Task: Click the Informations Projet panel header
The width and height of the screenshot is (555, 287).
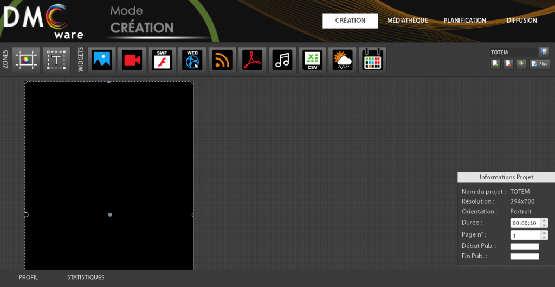Action: click(506, 178)
